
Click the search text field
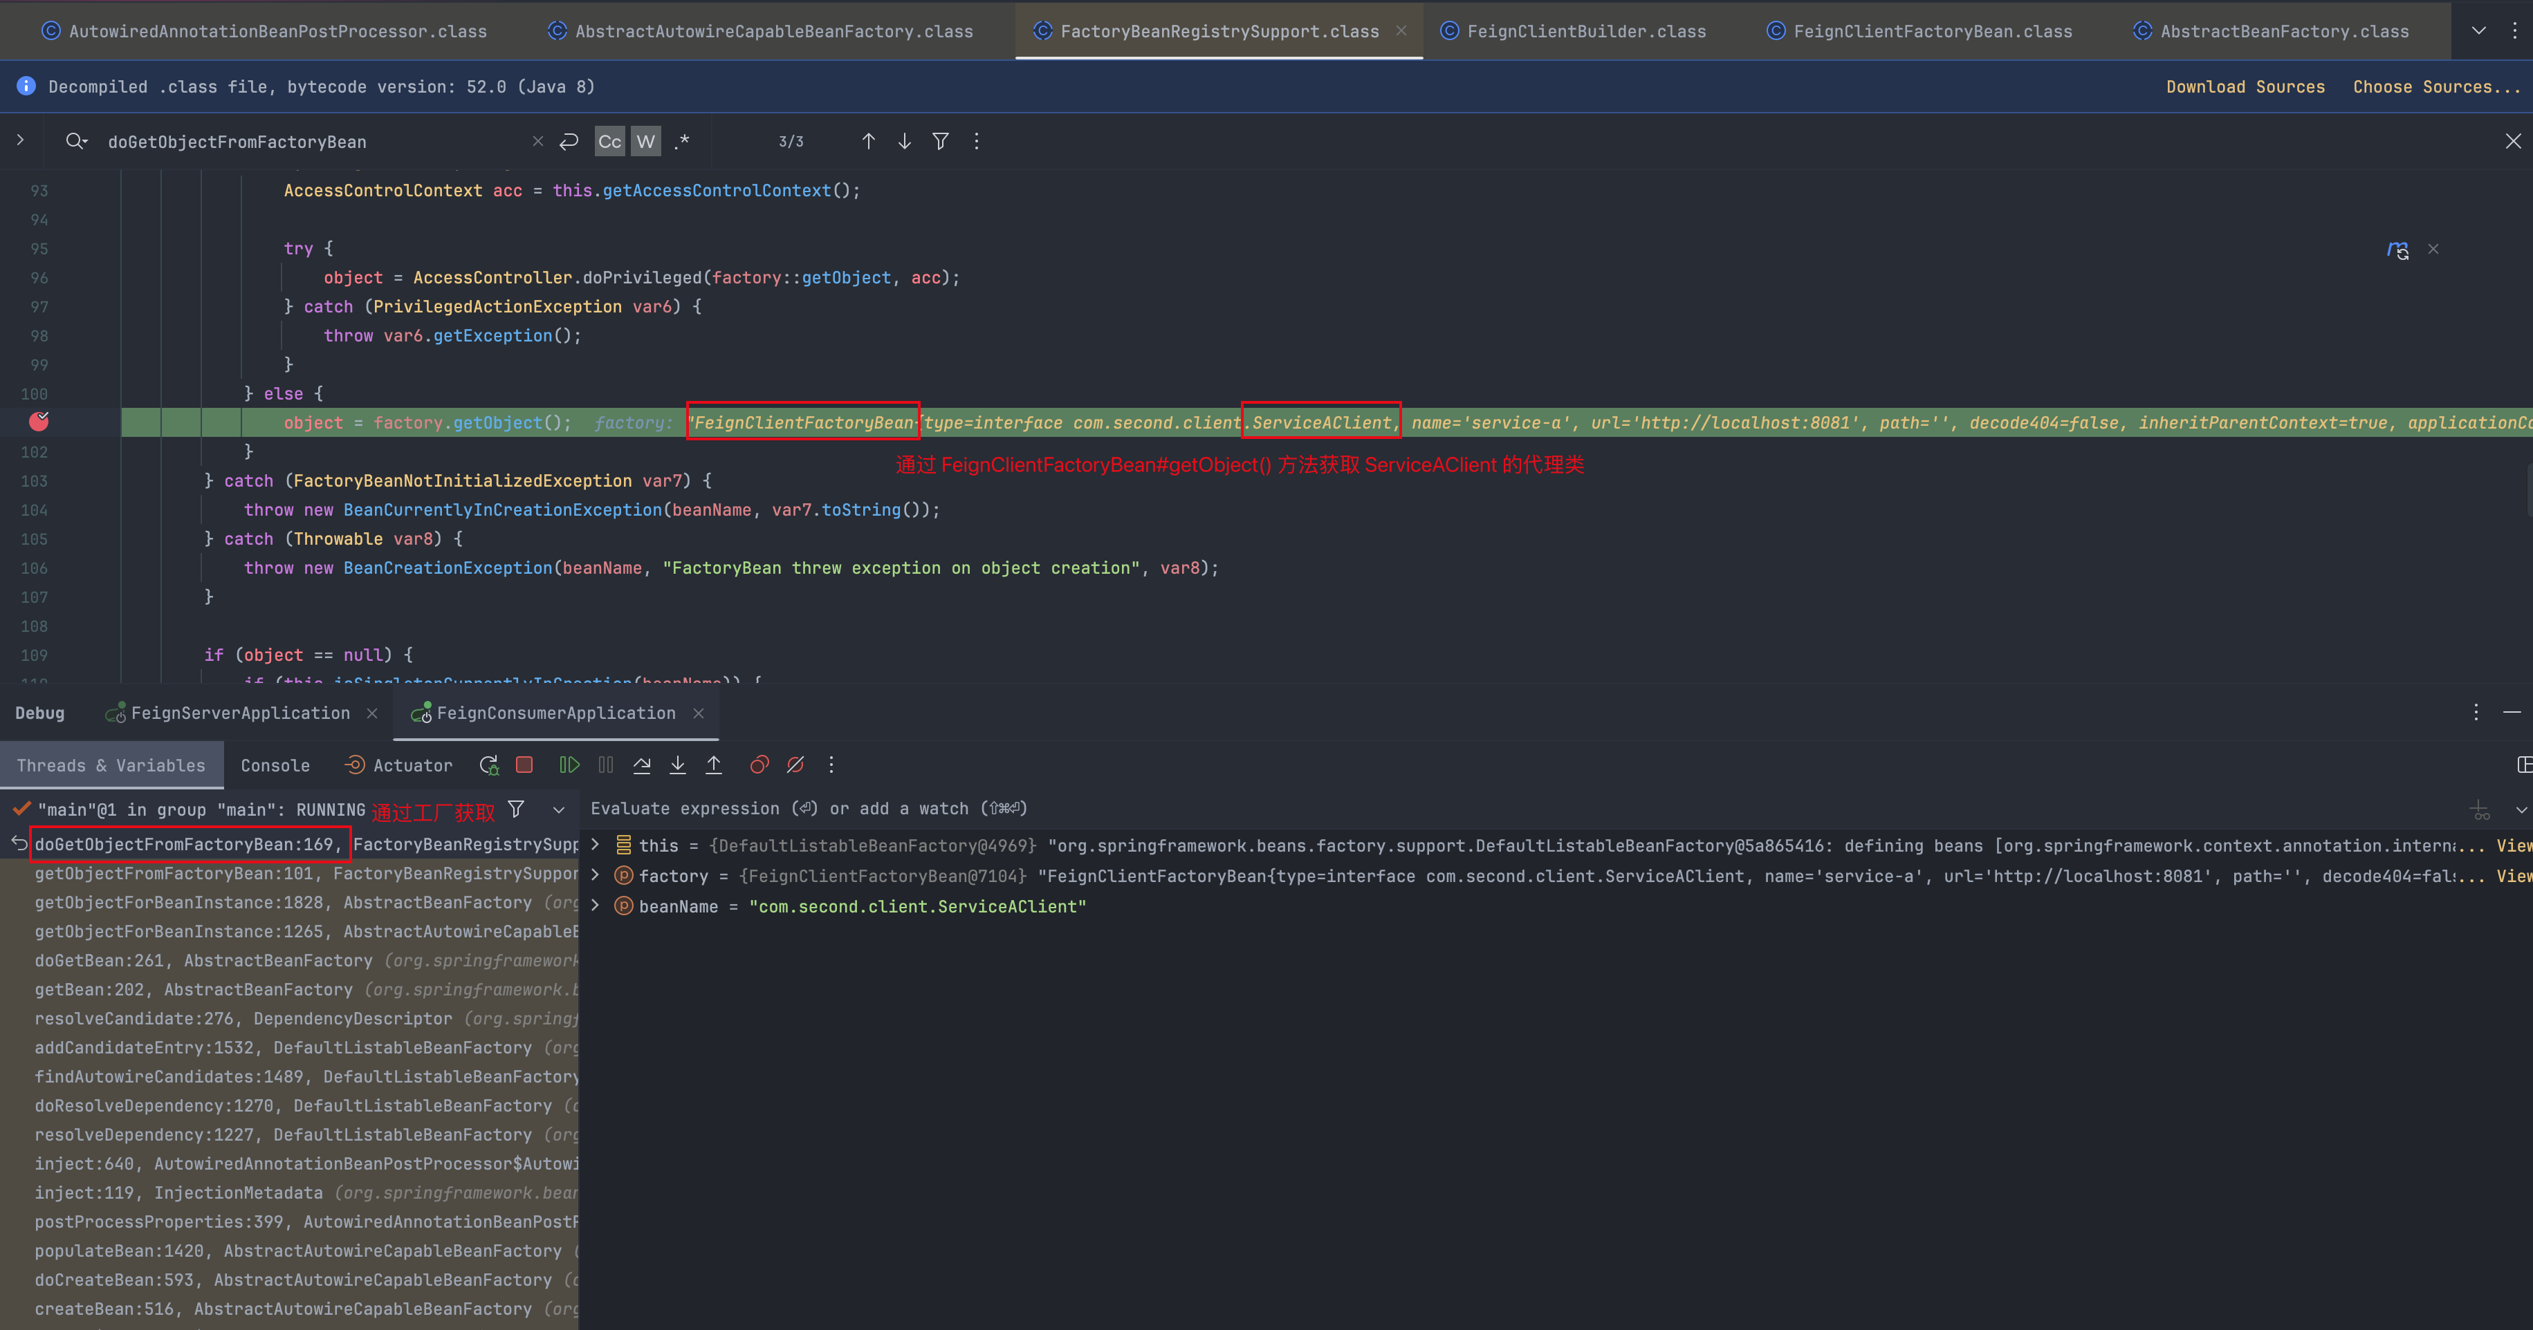[315, 142]
